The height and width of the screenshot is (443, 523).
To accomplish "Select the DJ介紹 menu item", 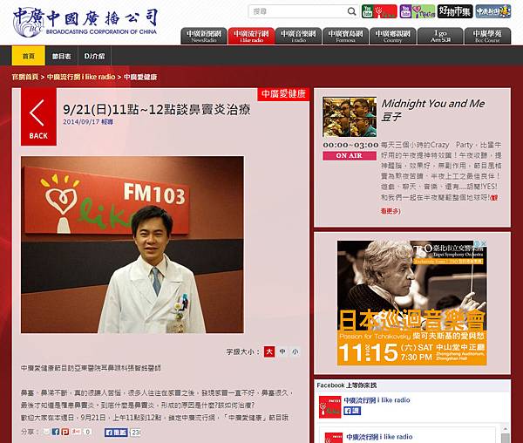I will (x=94, y=56).
